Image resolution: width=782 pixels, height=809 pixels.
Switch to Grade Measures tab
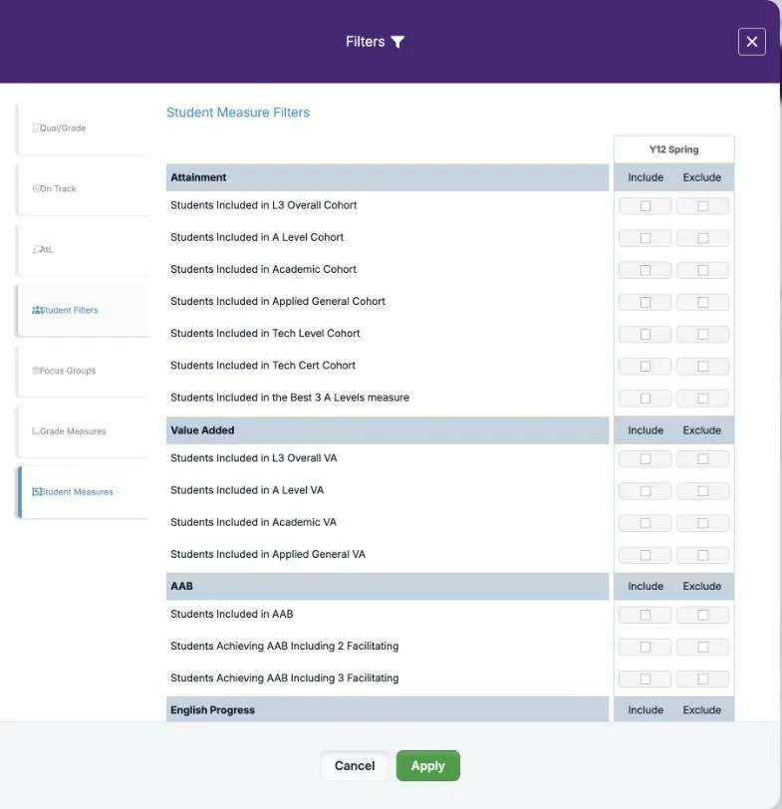tap(84, 431)
